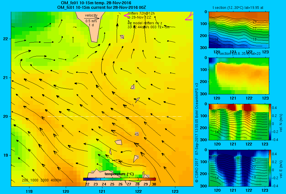This screenshot has width=286, height=194.
Task: Click the 'velocity' legend label
Action: (91, 15)
